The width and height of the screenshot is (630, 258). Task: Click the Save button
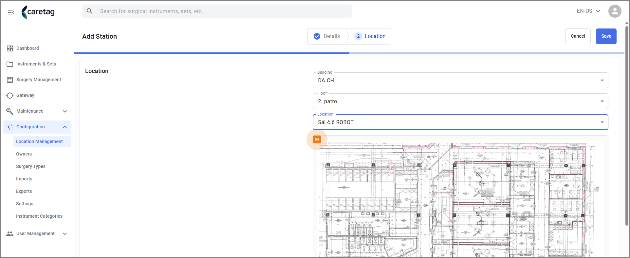[606, 36]
